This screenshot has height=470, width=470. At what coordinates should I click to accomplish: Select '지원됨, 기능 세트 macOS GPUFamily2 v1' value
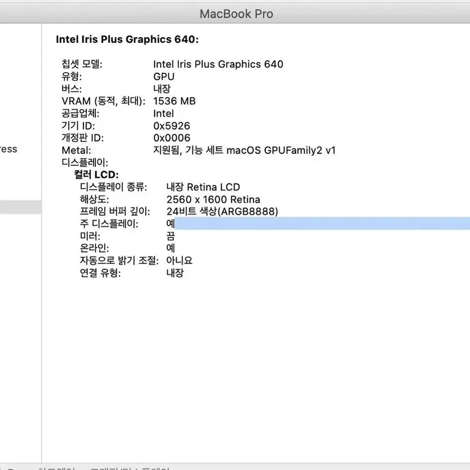coord(244,150)
